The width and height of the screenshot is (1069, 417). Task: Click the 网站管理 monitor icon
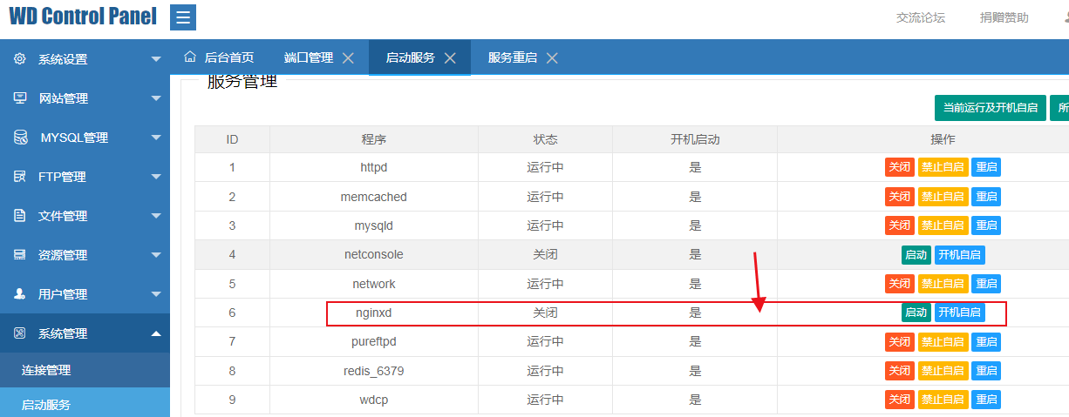point(20,98)
